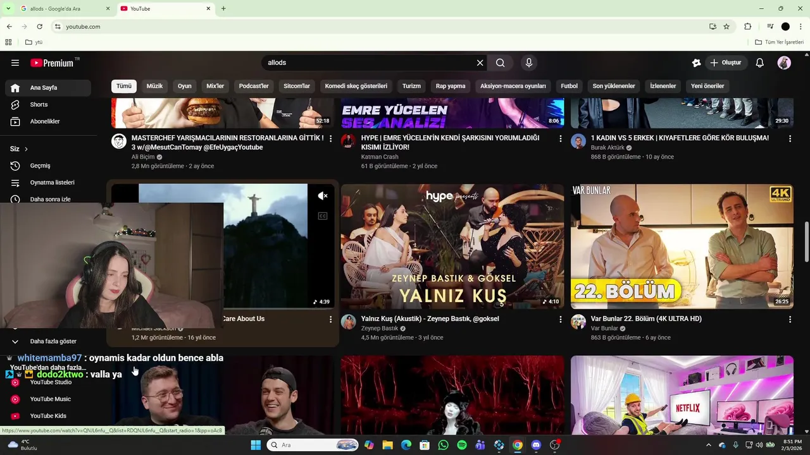Open YouTube Music link
This screenshot has height=455, width=810.
click(x=48, y=399)
